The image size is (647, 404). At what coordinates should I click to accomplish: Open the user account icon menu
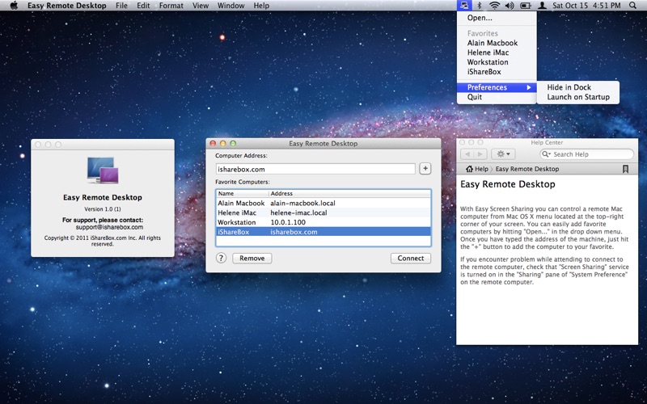point(543,6)
